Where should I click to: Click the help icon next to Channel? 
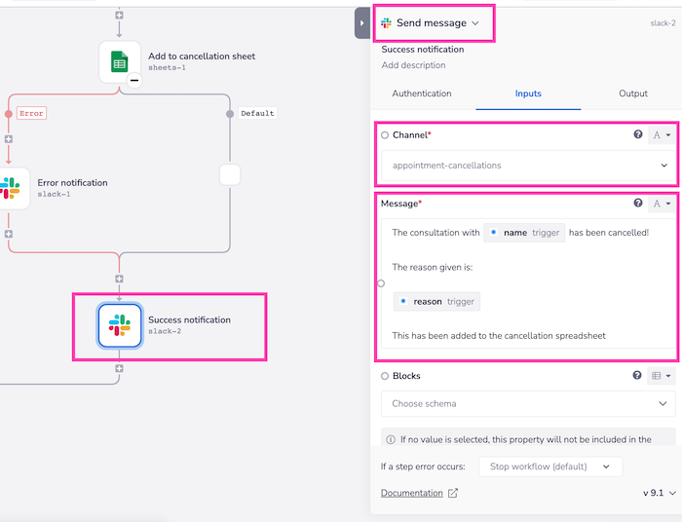638,135
